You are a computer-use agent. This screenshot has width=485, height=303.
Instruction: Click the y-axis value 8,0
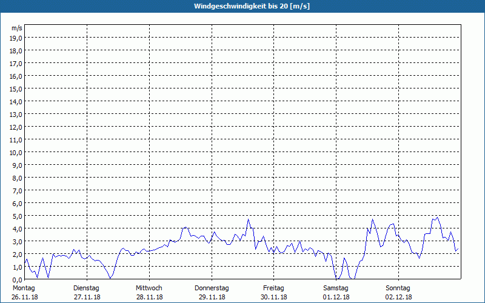coord(17,178)
